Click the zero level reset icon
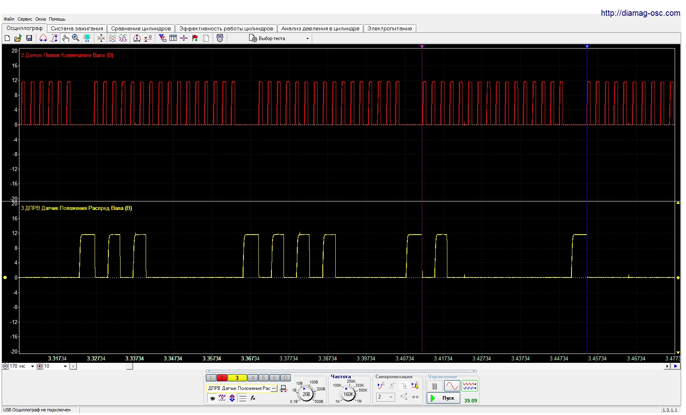Screen dimensions: 686x415 pyautogui.click(x=148, y=38)
